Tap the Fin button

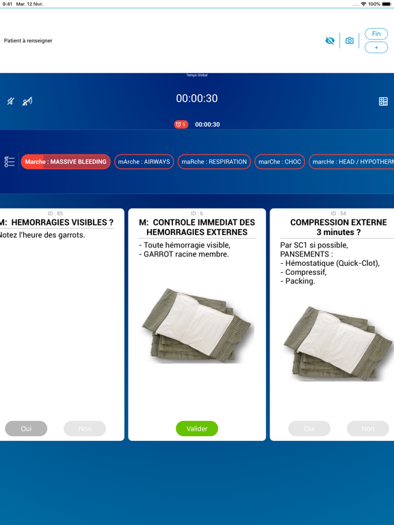376,33
